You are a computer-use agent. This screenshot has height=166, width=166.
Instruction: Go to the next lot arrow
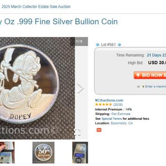pyautogui.click(x=120, y=45)
